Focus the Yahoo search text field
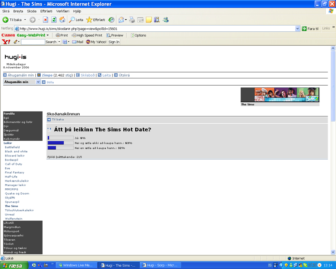The image size is (336, 269). 33,42
